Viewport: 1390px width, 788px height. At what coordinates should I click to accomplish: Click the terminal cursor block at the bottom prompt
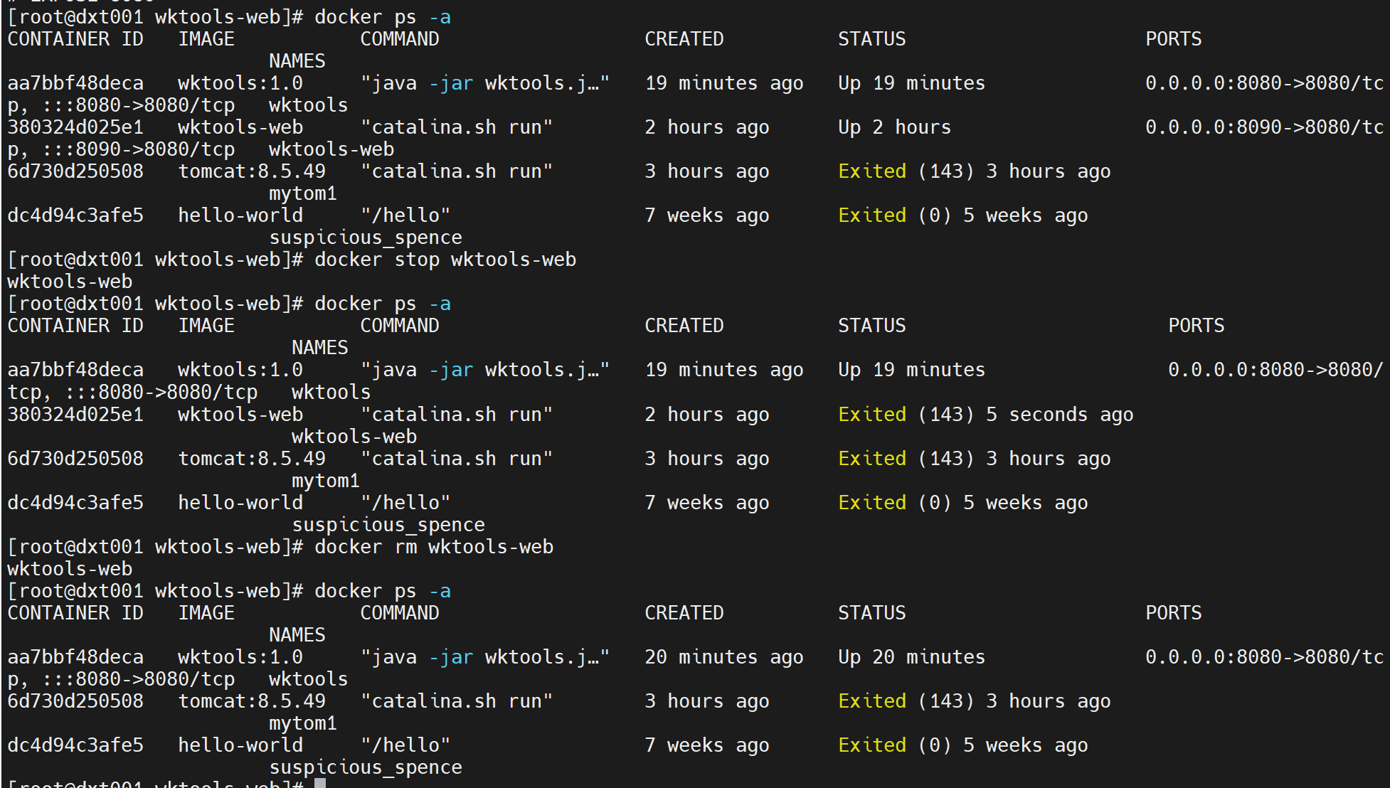point(320,782)
